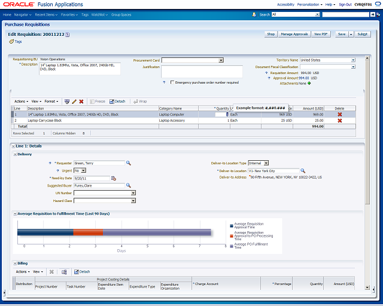Click the Tags icon under requisition title
The height and width of the screenshot is (306, 383).
pos(11,41)
